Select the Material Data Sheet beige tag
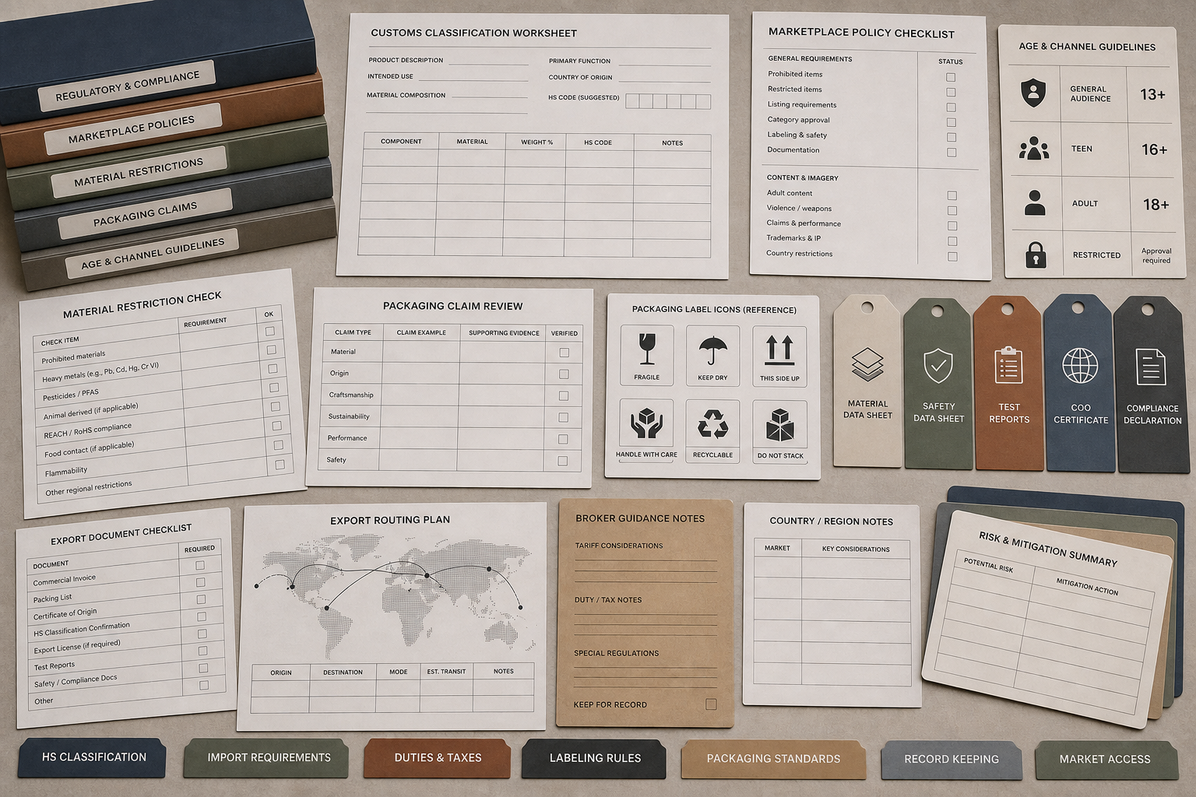The image size is (1196, 797). 867,381
